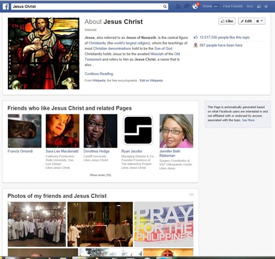Click Edit on Wikipedia link
The width and height of the screenshot is (275, 259).
coord(151,80)
